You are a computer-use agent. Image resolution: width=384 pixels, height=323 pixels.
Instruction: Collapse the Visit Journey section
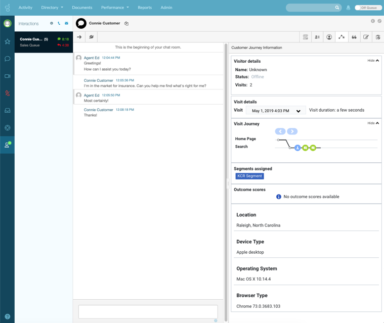pos(373,123)
